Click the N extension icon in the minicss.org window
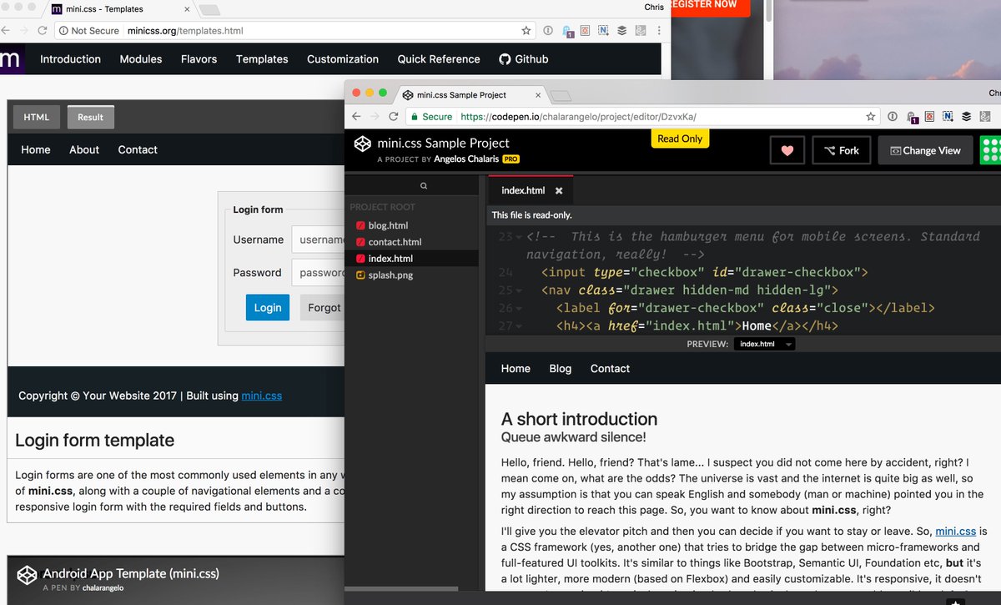 tap(603, 31)
